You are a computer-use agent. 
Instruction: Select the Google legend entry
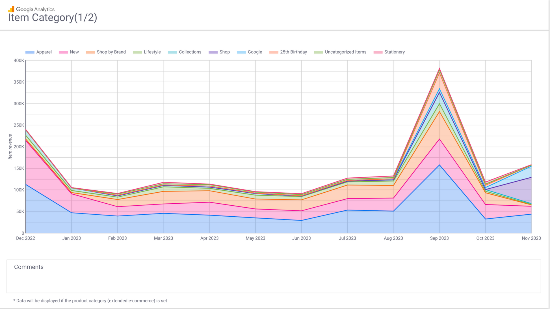coord(254,52)
